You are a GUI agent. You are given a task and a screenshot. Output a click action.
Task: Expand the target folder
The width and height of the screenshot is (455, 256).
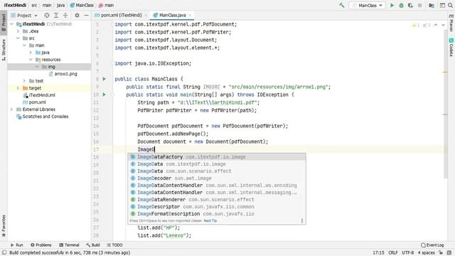coord(18,88)
